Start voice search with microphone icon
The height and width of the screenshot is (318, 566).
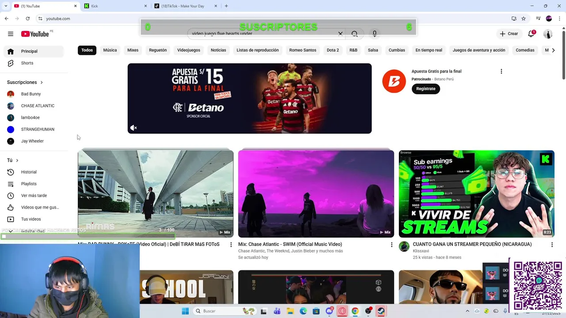(375, 34)
